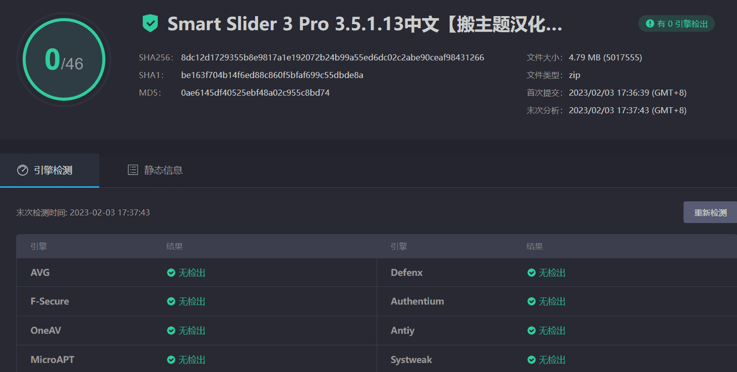Click the file size value 4.79 MB
This screenshot has height=372, width=737.
[x=605, y=58]
